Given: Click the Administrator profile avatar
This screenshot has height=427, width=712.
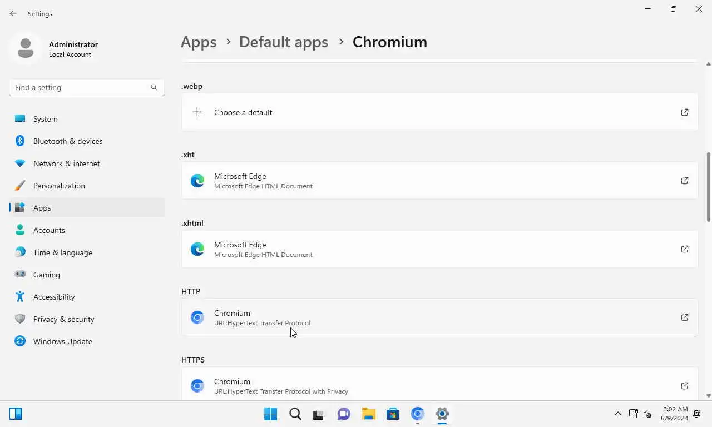Looking at the screenshot, I should pyautogui.click(x=25, y=49).
